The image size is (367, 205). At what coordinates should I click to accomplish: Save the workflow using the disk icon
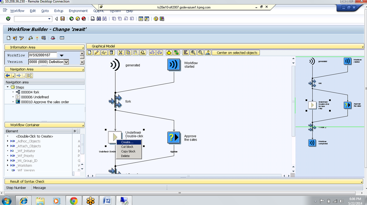[x=62, y=19]
